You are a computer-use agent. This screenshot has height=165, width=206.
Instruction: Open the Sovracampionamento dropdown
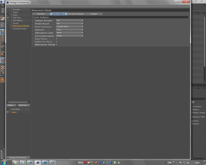pos(70,36)
